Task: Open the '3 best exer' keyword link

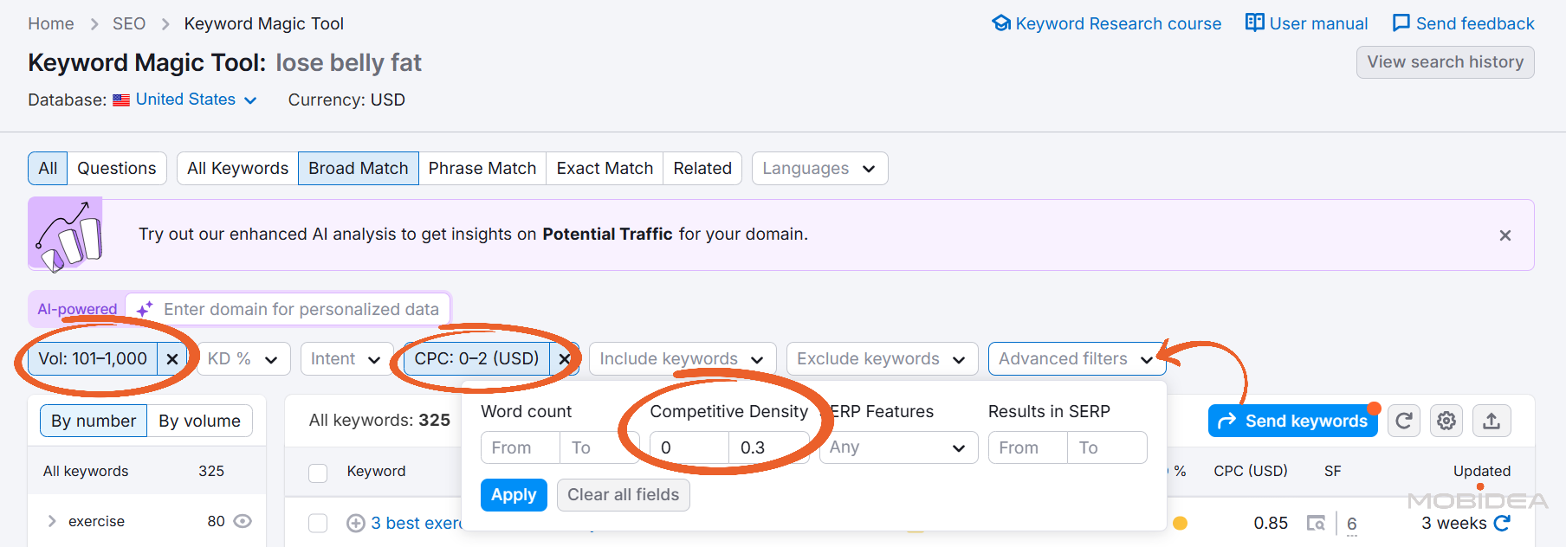Action: [417, 523]
